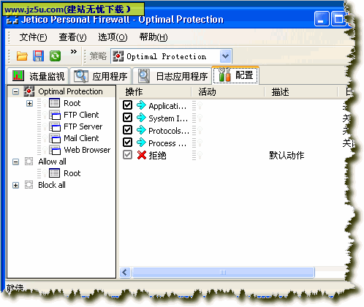The image size is (364, 307).
Task: Click the Jetico icon in the title bar
Action: (12, 20)
